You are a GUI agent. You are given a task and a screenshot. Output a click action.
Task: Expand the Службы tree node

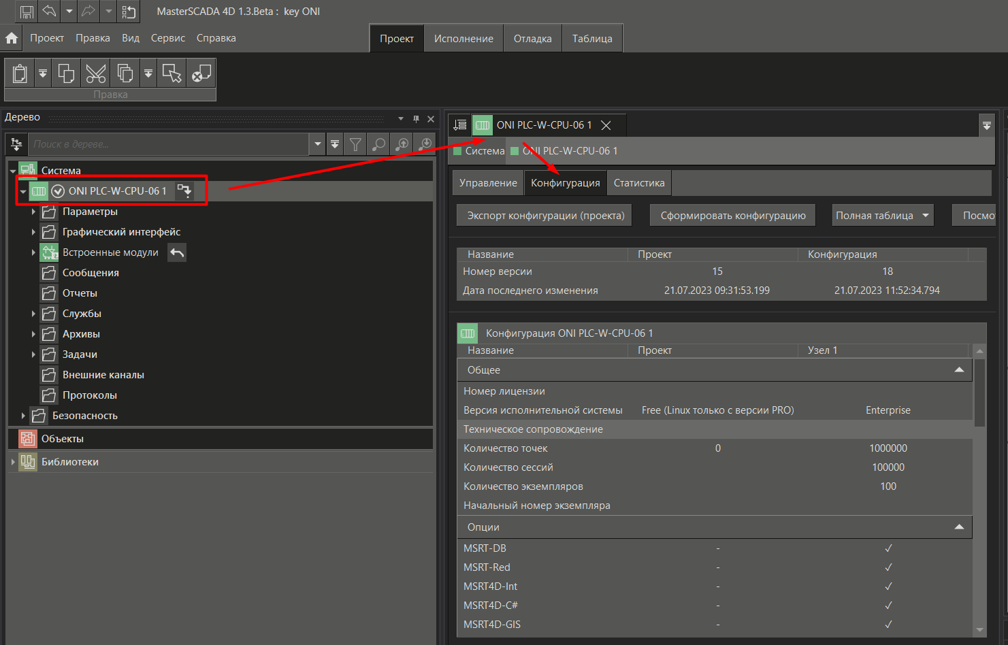(x=33, y=314)
